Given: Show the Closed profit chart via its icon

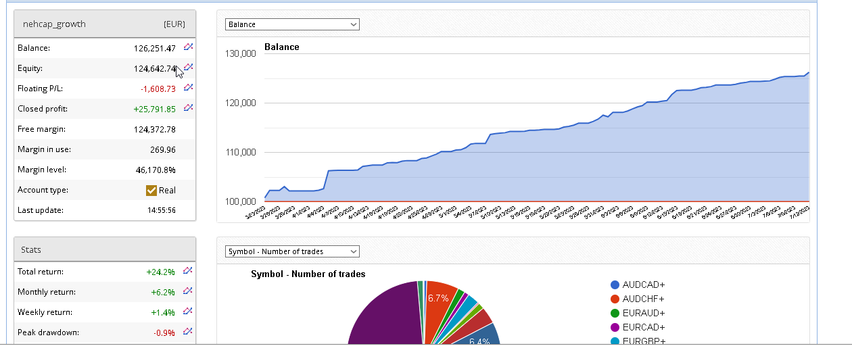Looking at the screenshot, I should (189, 108).
